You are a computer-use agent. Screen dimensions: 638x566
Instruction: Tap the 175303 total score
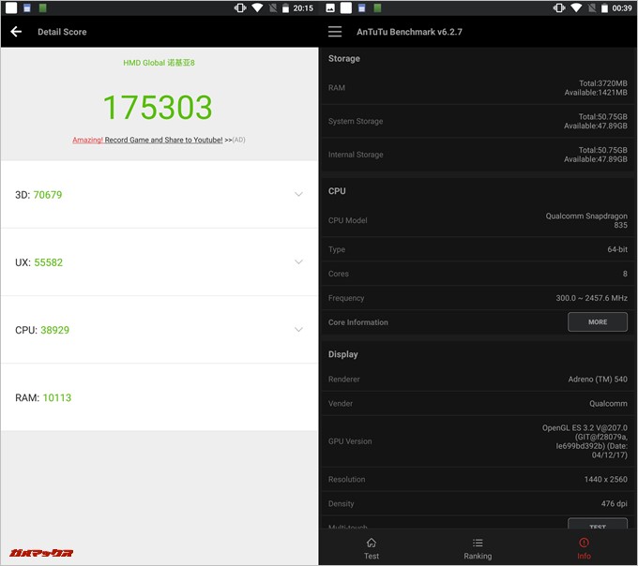158,108
